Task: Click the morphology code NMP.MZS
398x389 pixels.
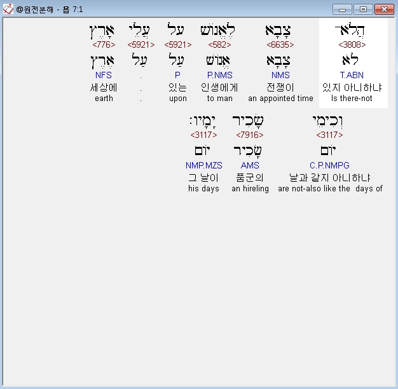Action: (x=204, y=165)
